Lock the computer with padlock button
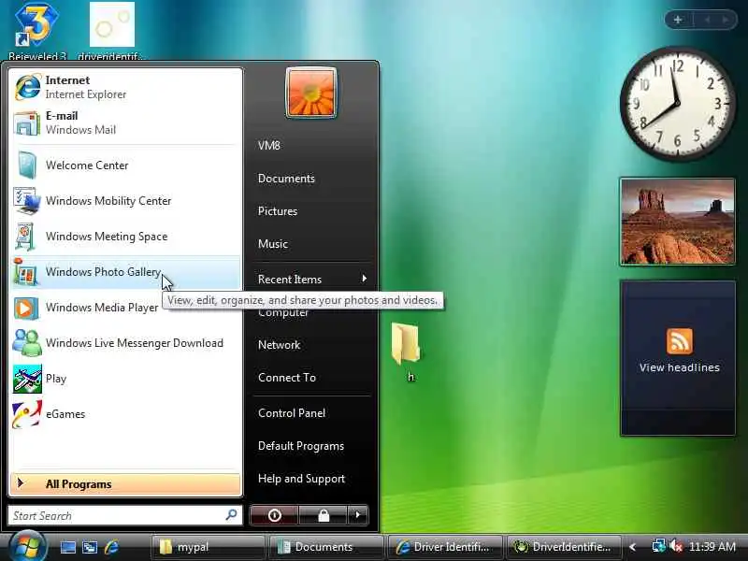This screenshot has width=748, height=561. tap(324, 515)
